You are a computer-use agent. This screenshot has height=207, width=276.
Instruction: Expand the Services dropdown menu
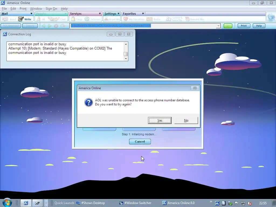click(100, 13)
